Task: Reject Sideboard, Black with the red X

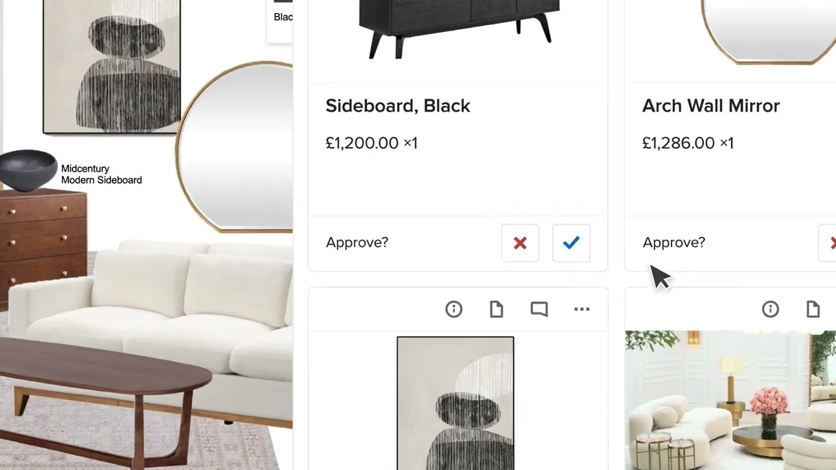Action: point(521,243)
